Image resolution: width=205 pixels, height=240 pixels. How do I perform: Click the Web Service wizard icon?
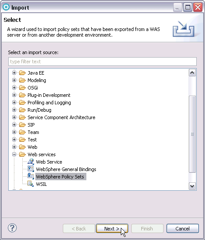coord(31,161)
